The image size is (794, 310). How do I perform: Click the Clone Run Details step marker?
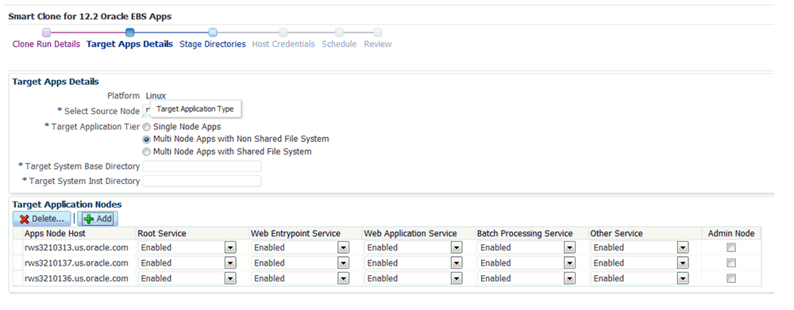click(x=46, y=33)
